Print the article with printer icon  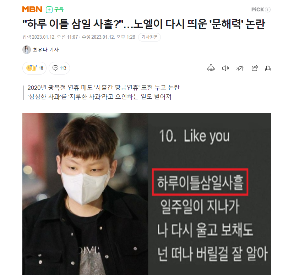268,68
